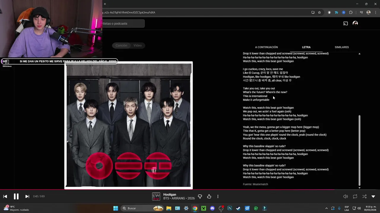This screenshot has width=380, height=213.
Task: Click the song progress bar above the player controls
Action: (190, 190)
